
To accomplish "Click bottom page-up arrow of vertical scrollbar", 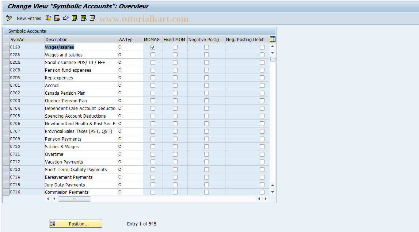I will click(x=273, y=185).
